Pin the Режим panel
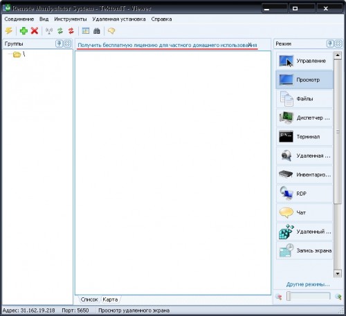Image resolution: width=346 pixels, height=316 pixels. 330,44
